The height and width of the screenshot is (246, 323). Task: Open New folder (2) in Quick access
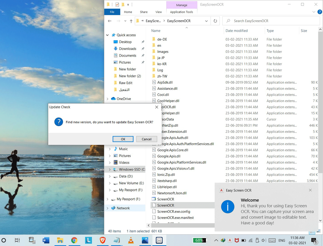coord(130,76)
